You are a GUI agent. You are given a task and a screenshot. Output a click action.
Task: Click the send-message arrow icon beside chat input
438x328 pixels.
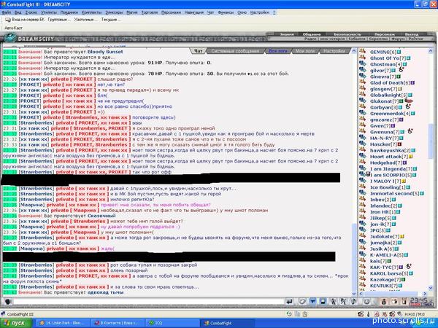click(290, 302)
